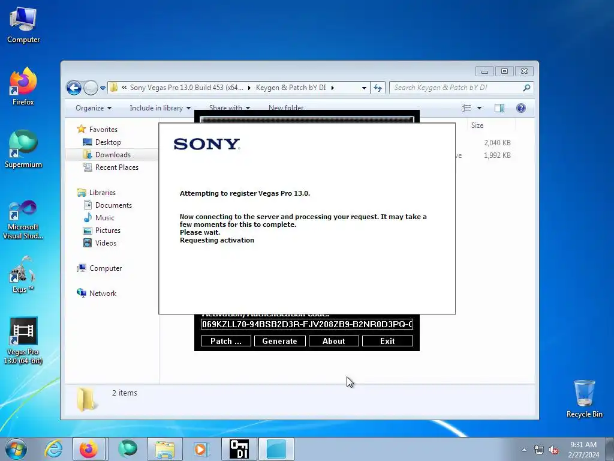
Task: Open the Supermium desktop shortcut
Action: click(23, 149)
